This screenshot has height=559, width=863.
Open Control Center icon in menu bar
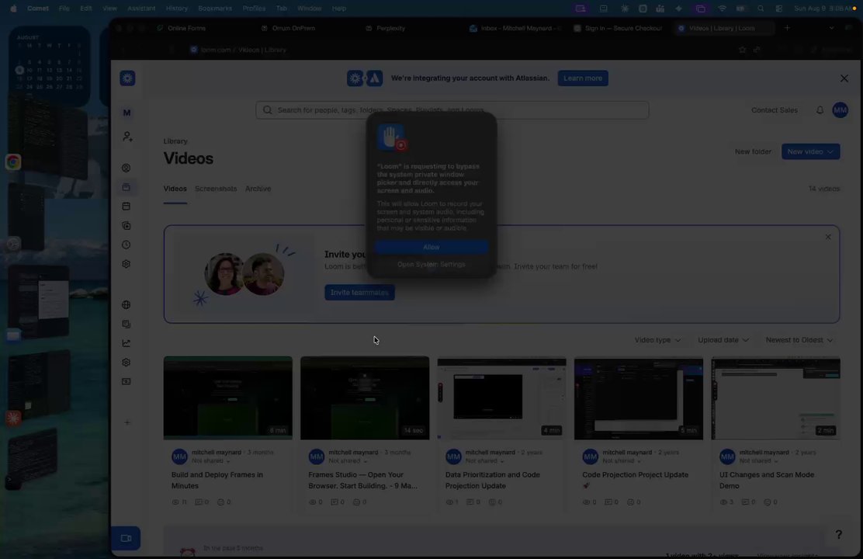(x=778, y=9)
